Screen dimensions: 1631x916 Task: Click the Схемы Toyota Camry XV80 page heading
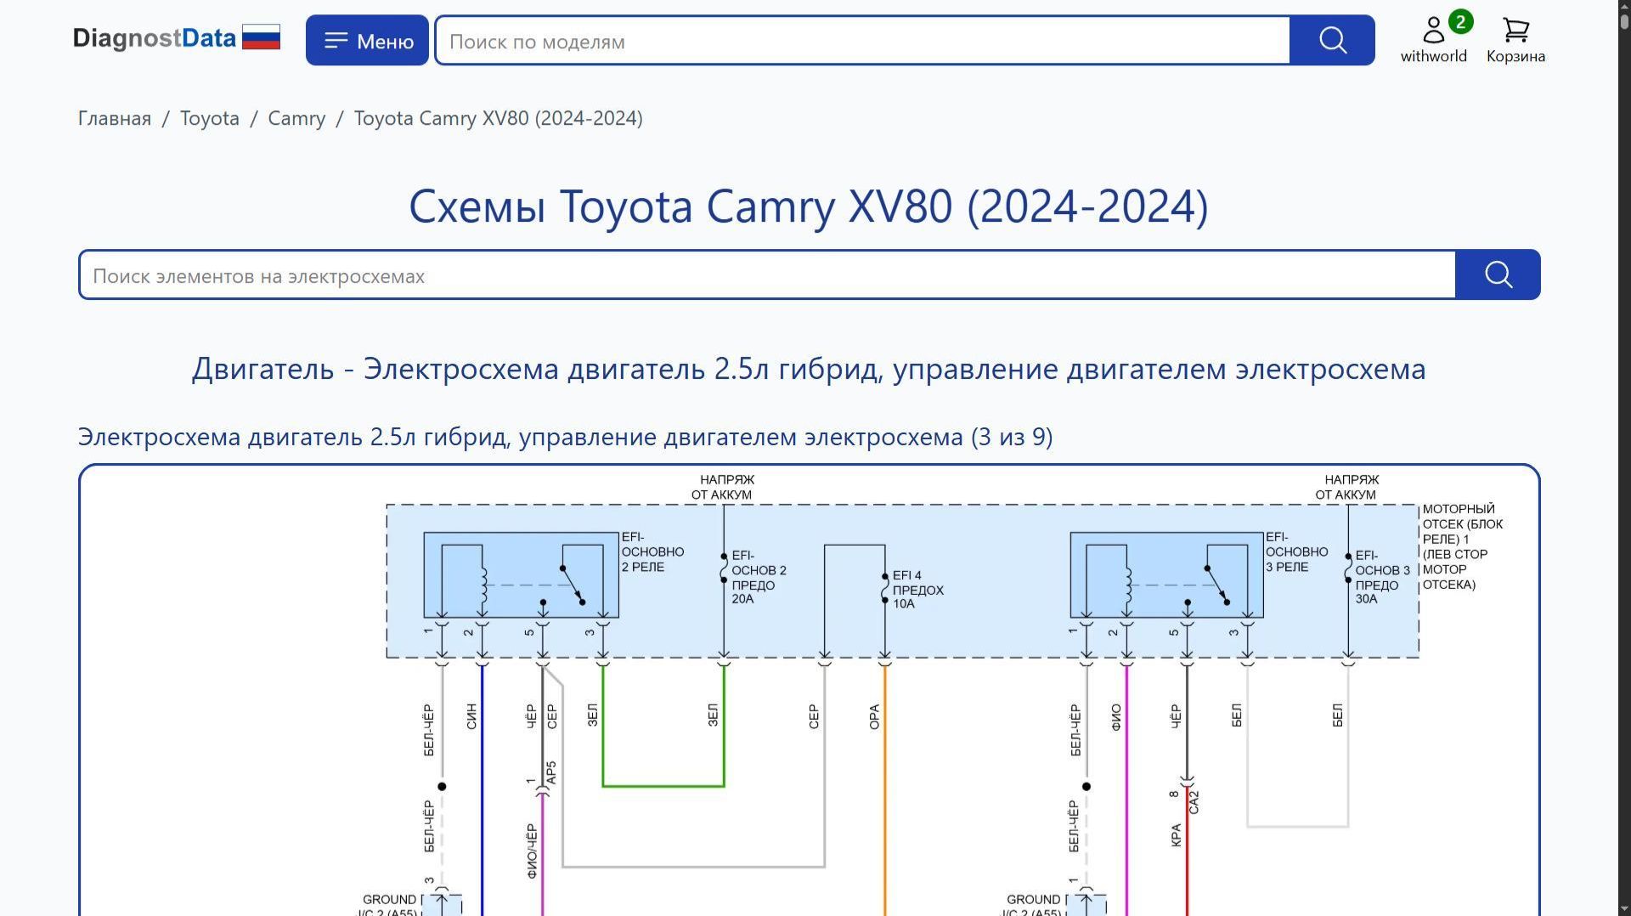coord(809,206)
